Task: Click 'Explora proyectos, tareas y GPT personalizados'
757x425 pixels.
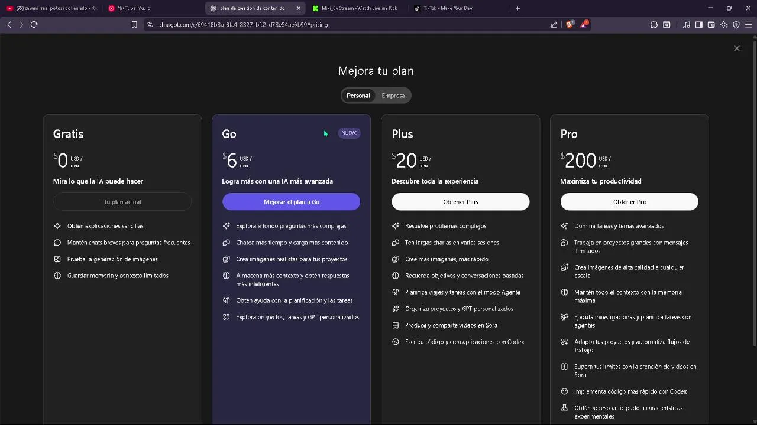Action: click(297, 317)
